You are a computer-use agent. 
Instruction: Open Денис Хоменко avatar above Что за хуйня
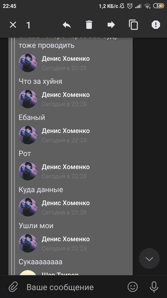click(28, 63)
